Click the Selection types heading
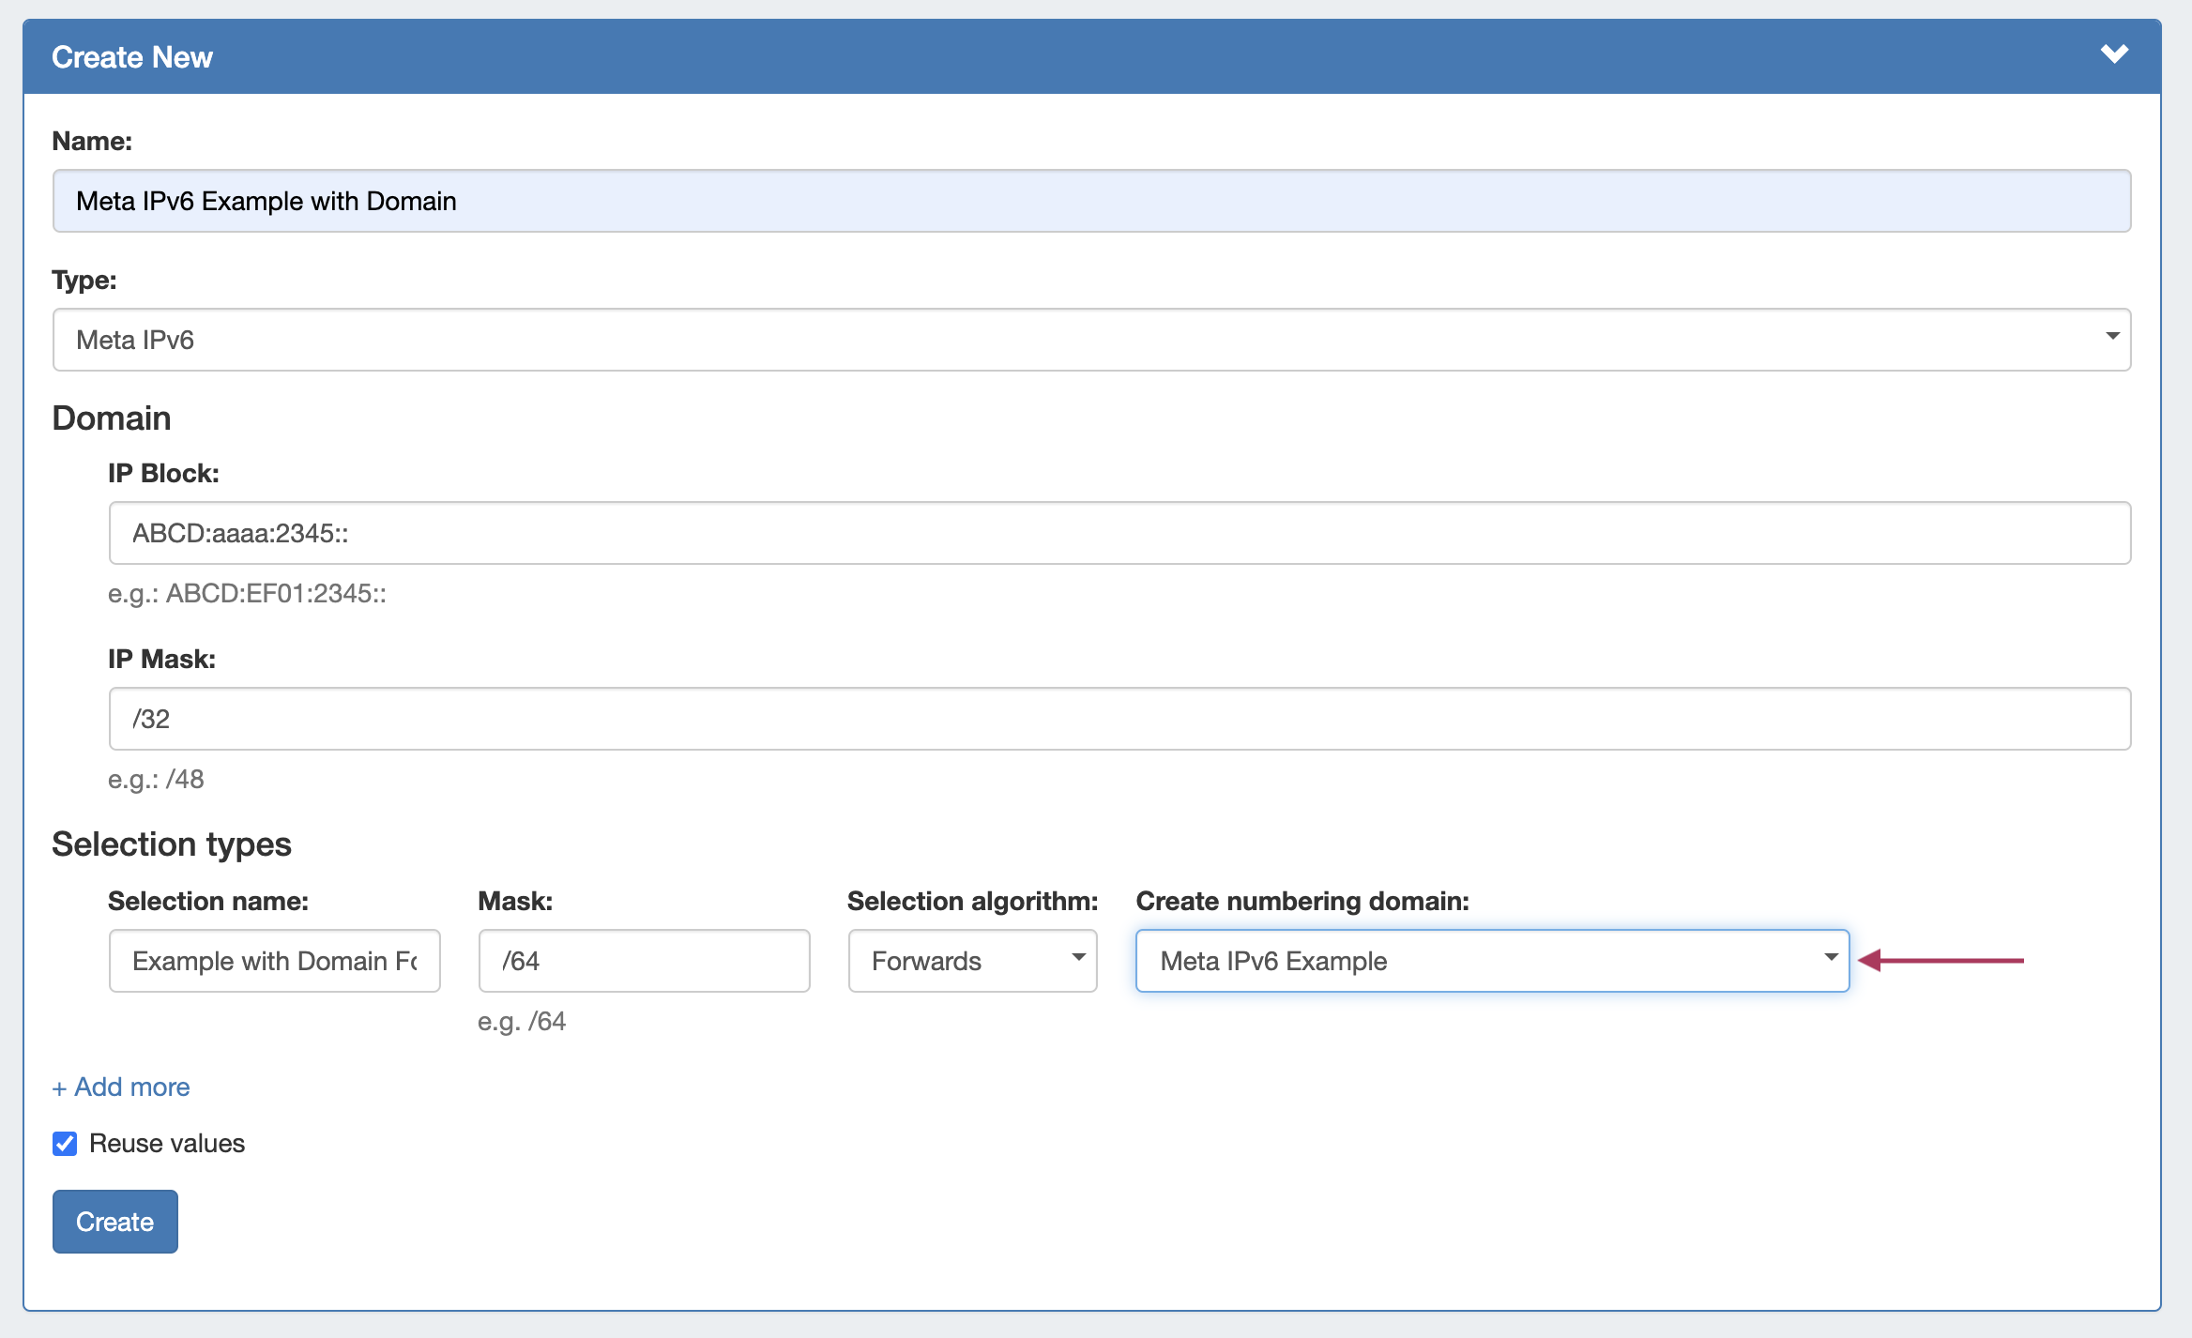The height and width of the screenshot is (1338, 2192). (172, 844)
